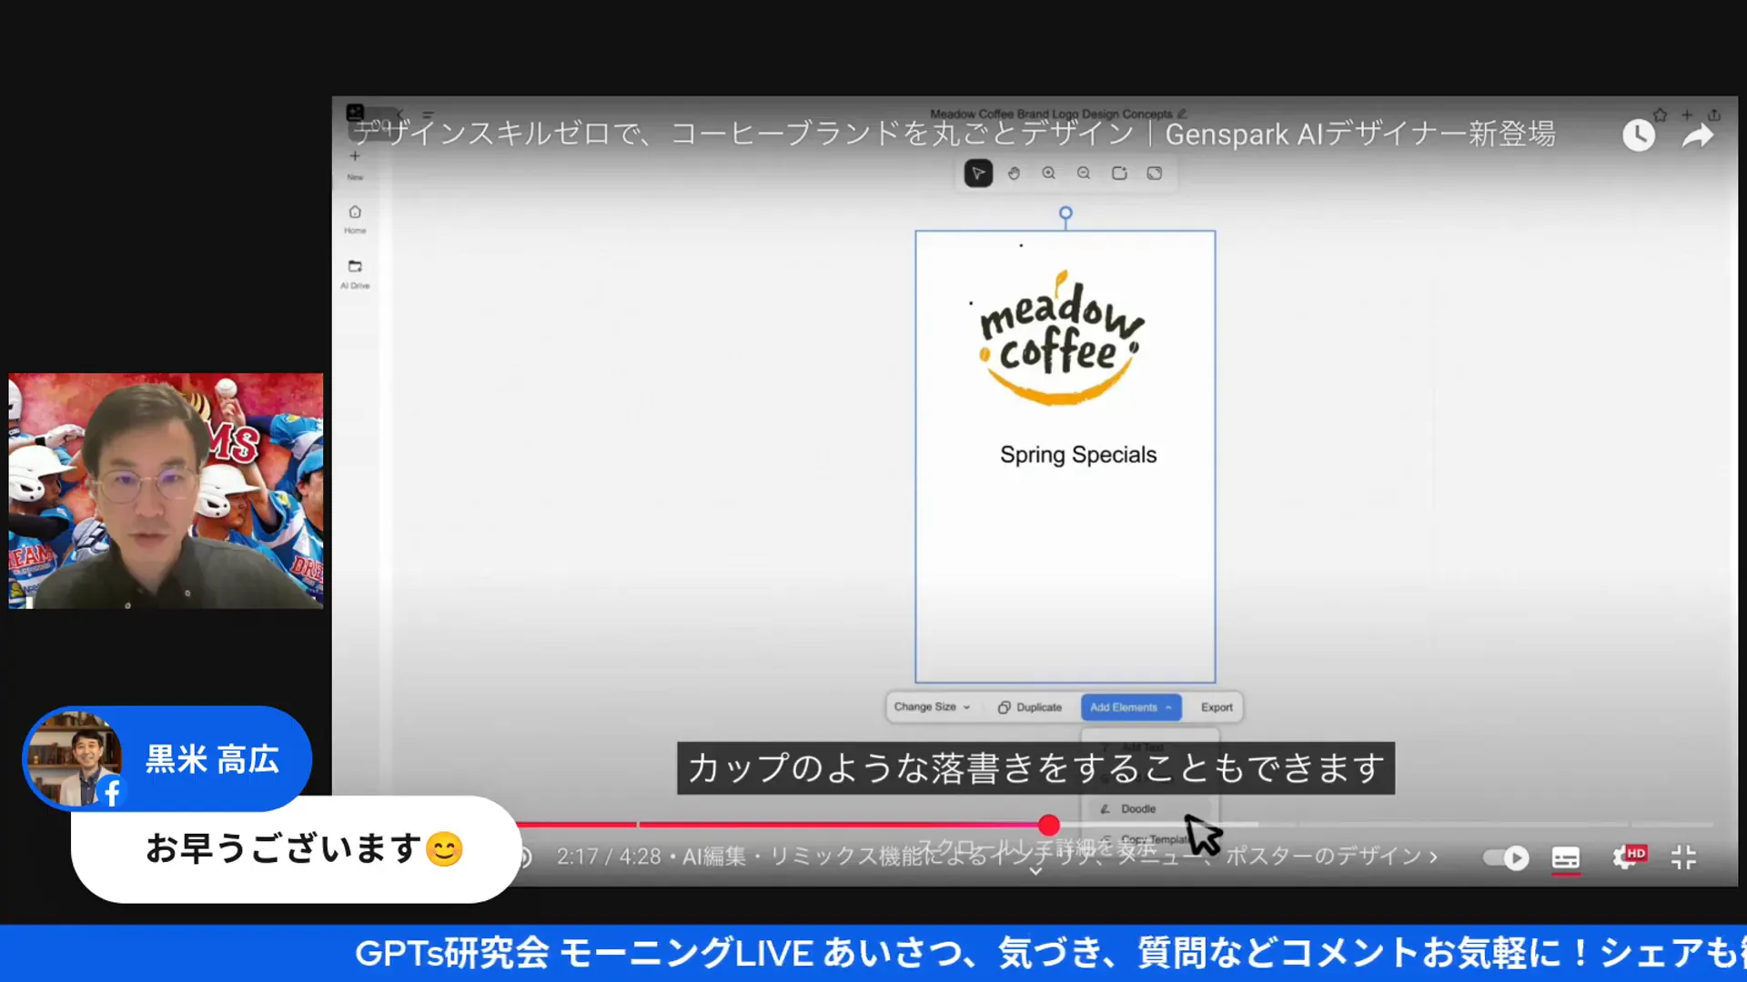Click the commenter name label 黒米 高広
This screenshot has height=982, width=1747.
(x=212, y=759)
